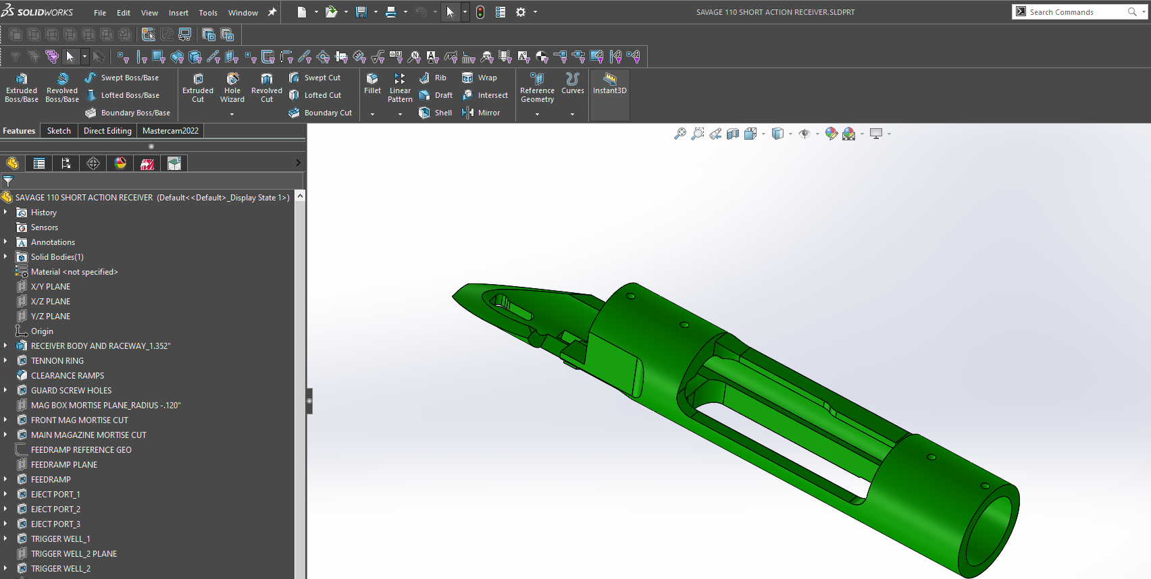Select the Revolved Boss/Base tool

tap(62, 88)
